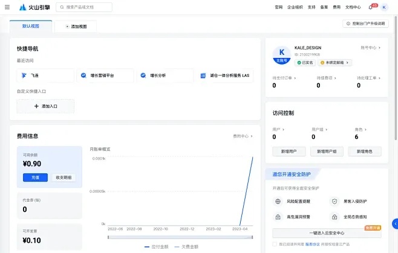The width and height of the screenshot is (398, 253).
Task: Click the lock icon for 高危漏洞预警
Action: tap(278, 217)
